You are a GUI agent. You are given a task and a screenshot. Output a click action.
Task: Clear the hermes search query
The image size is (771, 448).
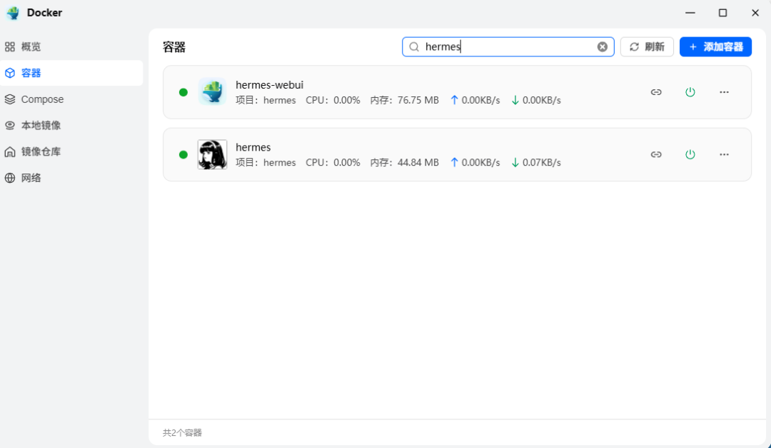(603, 46)
